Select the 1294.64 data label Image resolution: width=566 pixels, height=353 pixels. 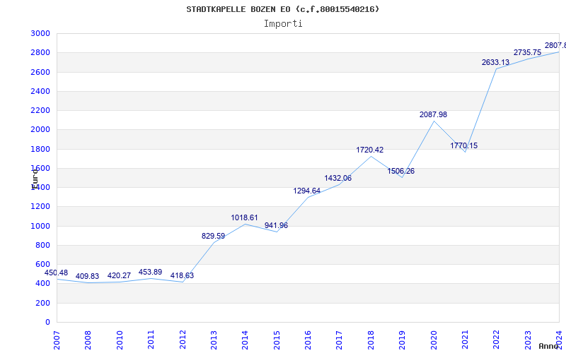(307, 191)
